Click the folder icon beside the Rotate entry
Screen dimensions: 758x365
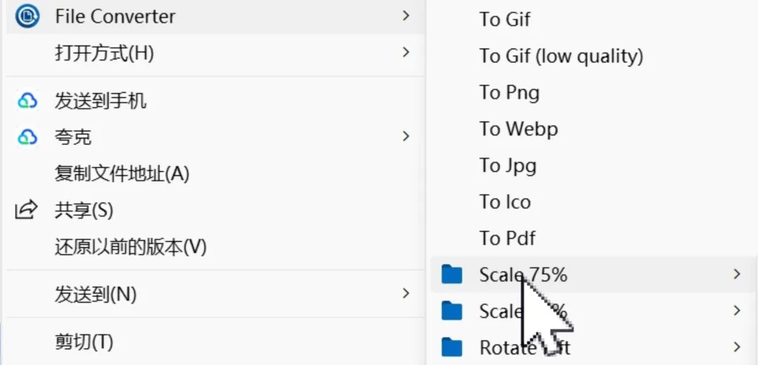click(452, 347)
